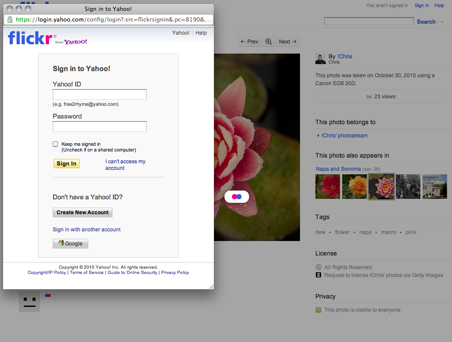Click Create New Account button
The width and height of the screenshot is (452, 342).
point(83,212)
